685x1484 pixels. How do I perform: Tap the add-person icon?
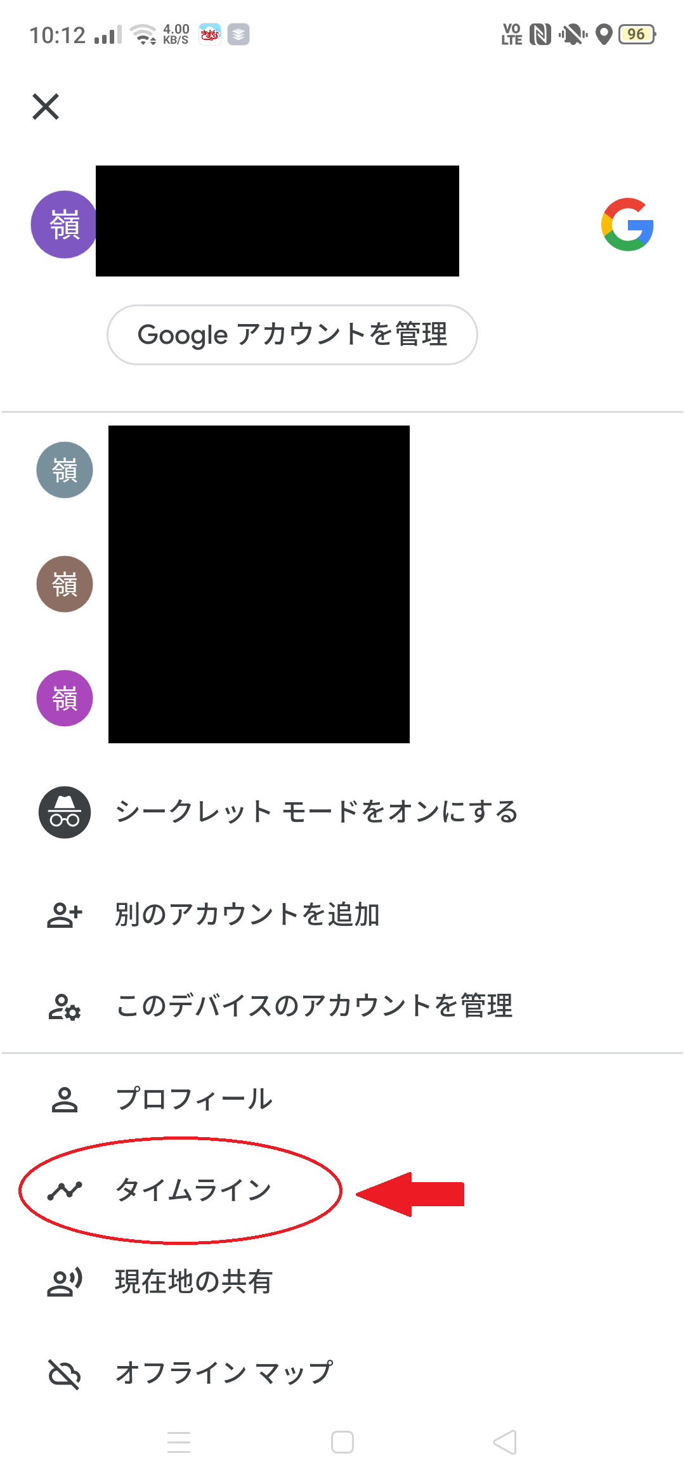point(65,914)
